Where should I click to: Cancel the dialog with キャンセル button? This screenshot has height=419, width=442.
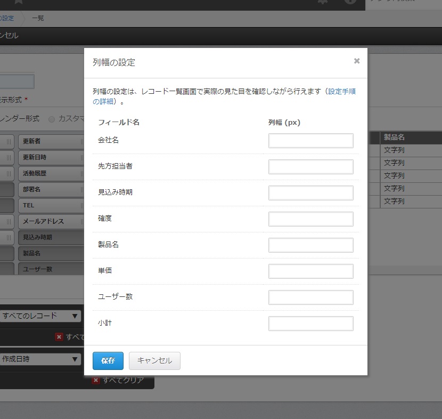[154, 360]
